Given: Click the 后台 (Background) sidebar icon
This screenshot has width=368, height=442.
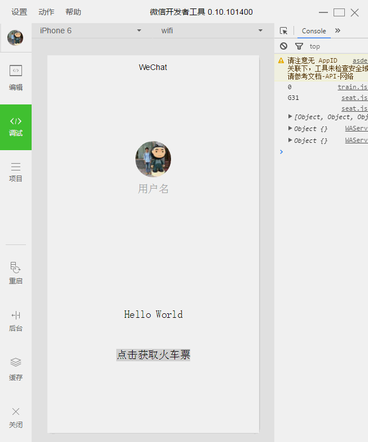Looking at the screenshot, I should pyautogui.click(x=16, y=321).
